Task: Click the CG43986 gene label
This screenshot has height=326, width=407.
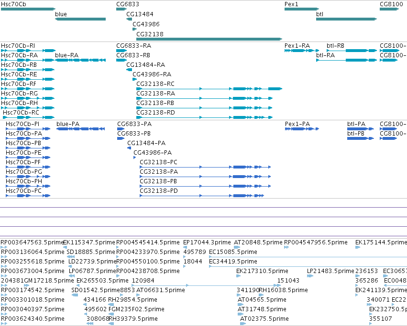Action: coord(146,24)
